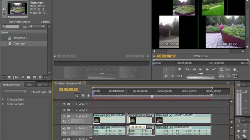
Task: Click Set Display Style button on Video 1
Action: tap(64, 121)
